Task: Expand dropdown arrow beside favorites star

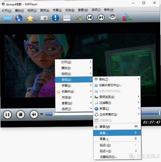Action: (x=35, y=20)
